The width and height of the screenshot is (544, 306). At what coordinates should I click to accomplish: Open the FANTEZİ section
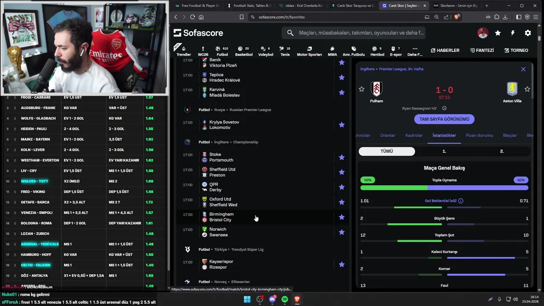(482, 50)
